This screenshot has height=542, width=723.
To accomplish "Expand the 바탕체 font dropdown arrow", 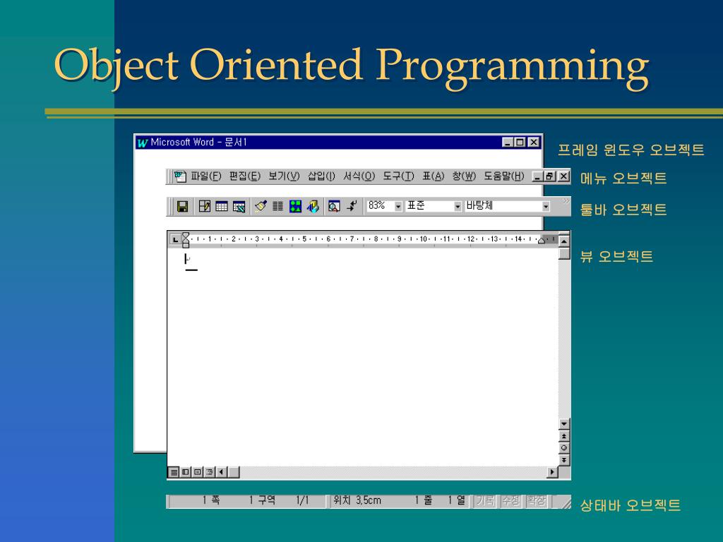I will (546, 207).
